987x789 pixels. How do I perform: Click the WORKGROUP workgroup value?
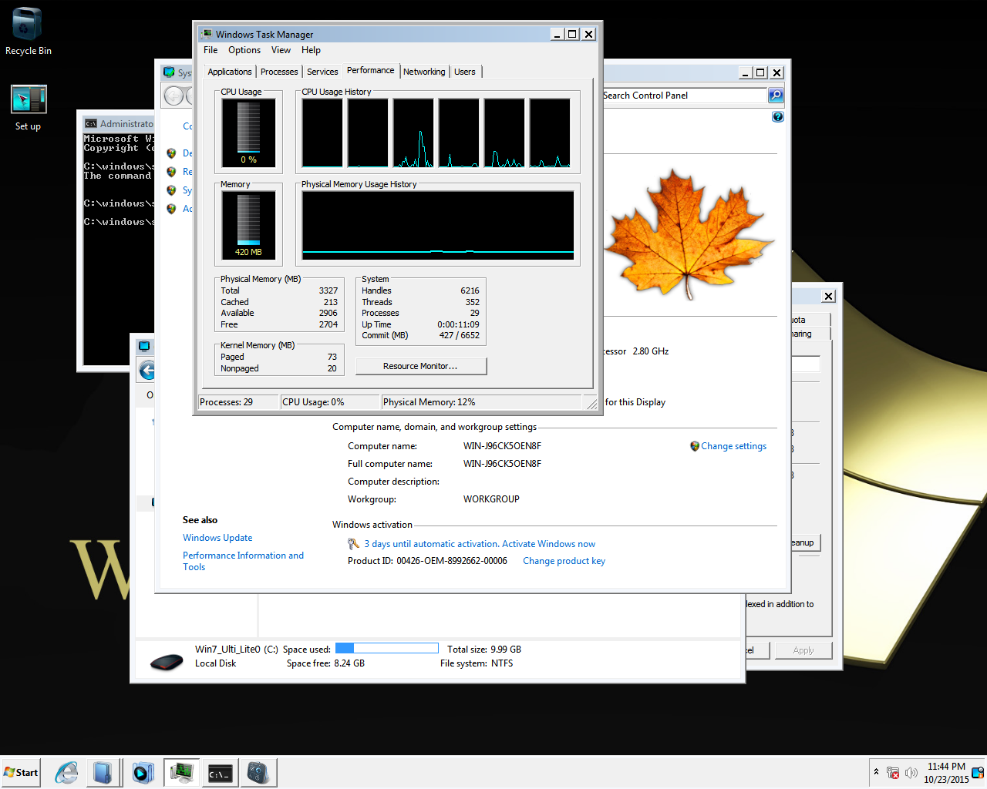click(491, 499)
